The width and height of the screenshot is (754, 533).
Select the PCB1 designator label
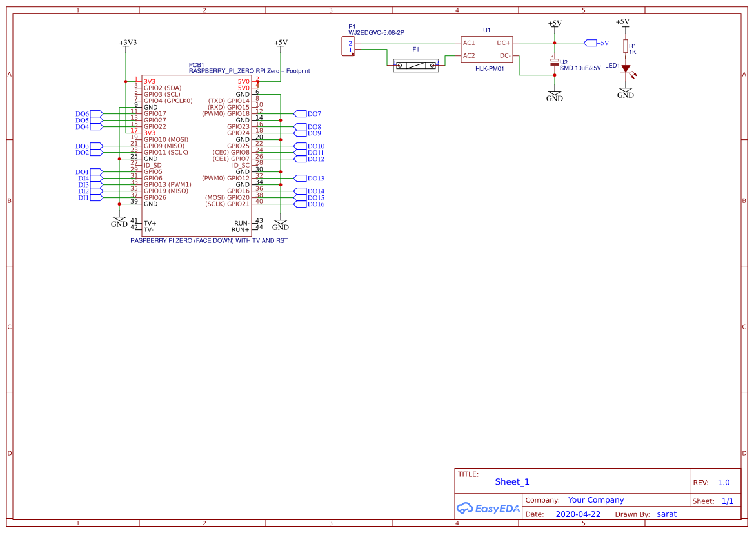click(x=197, y=65)
